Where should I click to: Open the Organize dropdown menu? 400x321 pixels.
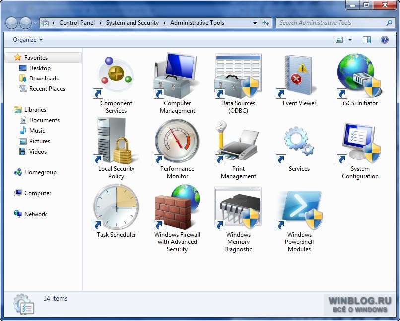coord(28,40)
